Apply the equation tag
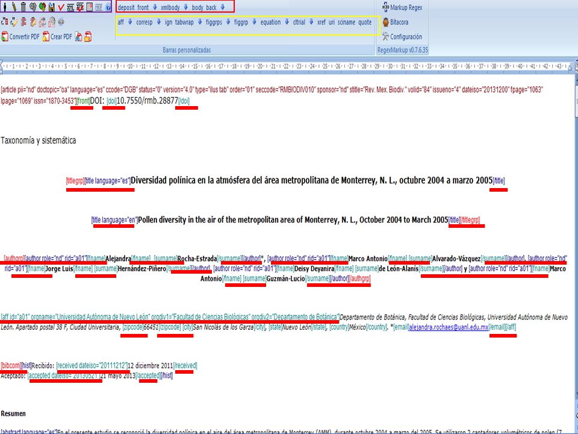This screenshot has width=578, height=434. tap(270, 22)
